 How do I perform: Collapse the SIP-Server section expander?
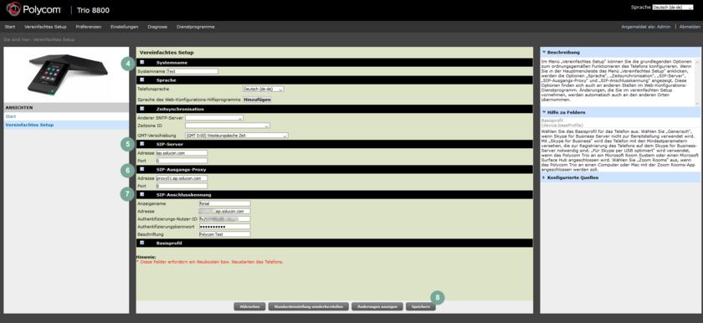[x=142, y=144]
